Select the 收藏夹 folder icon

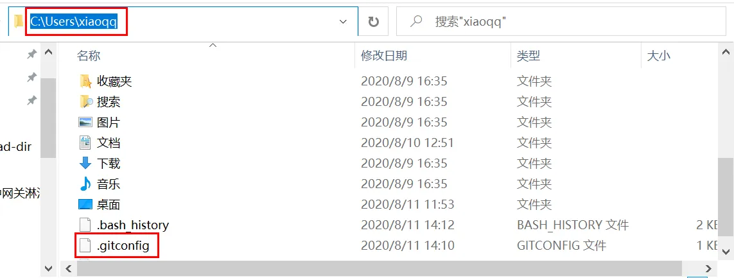click(x=85, y=82)
